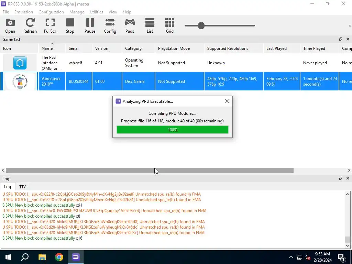Click the Never played cell
Viewport: 352px width, 264px height.
(x=319, y=63)
